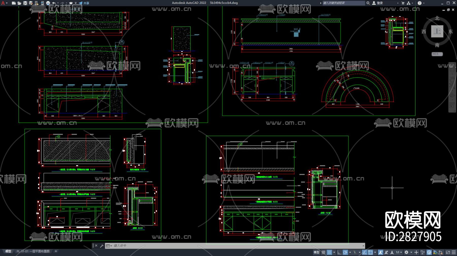Click the Undo arrow icon

54,3
